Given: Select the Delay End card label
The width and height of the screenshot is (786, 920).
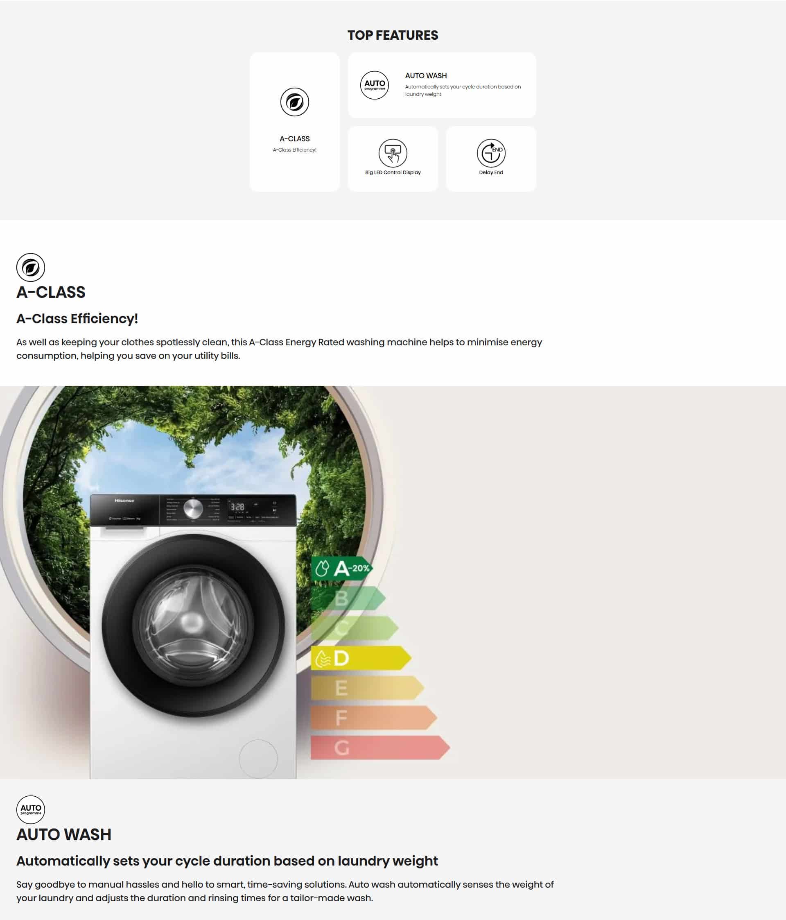Looking at the screenshot, I should (491, 172).
